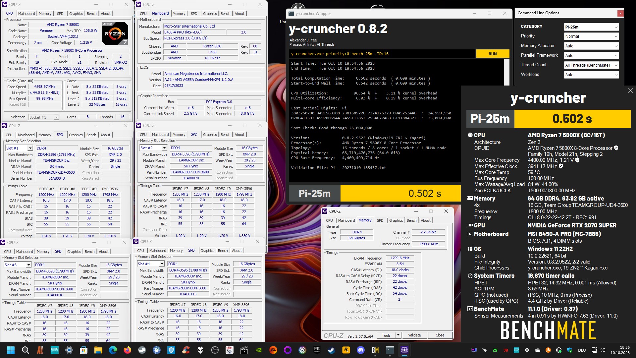Open Windows Security tray icon

[x=569, y=350]
